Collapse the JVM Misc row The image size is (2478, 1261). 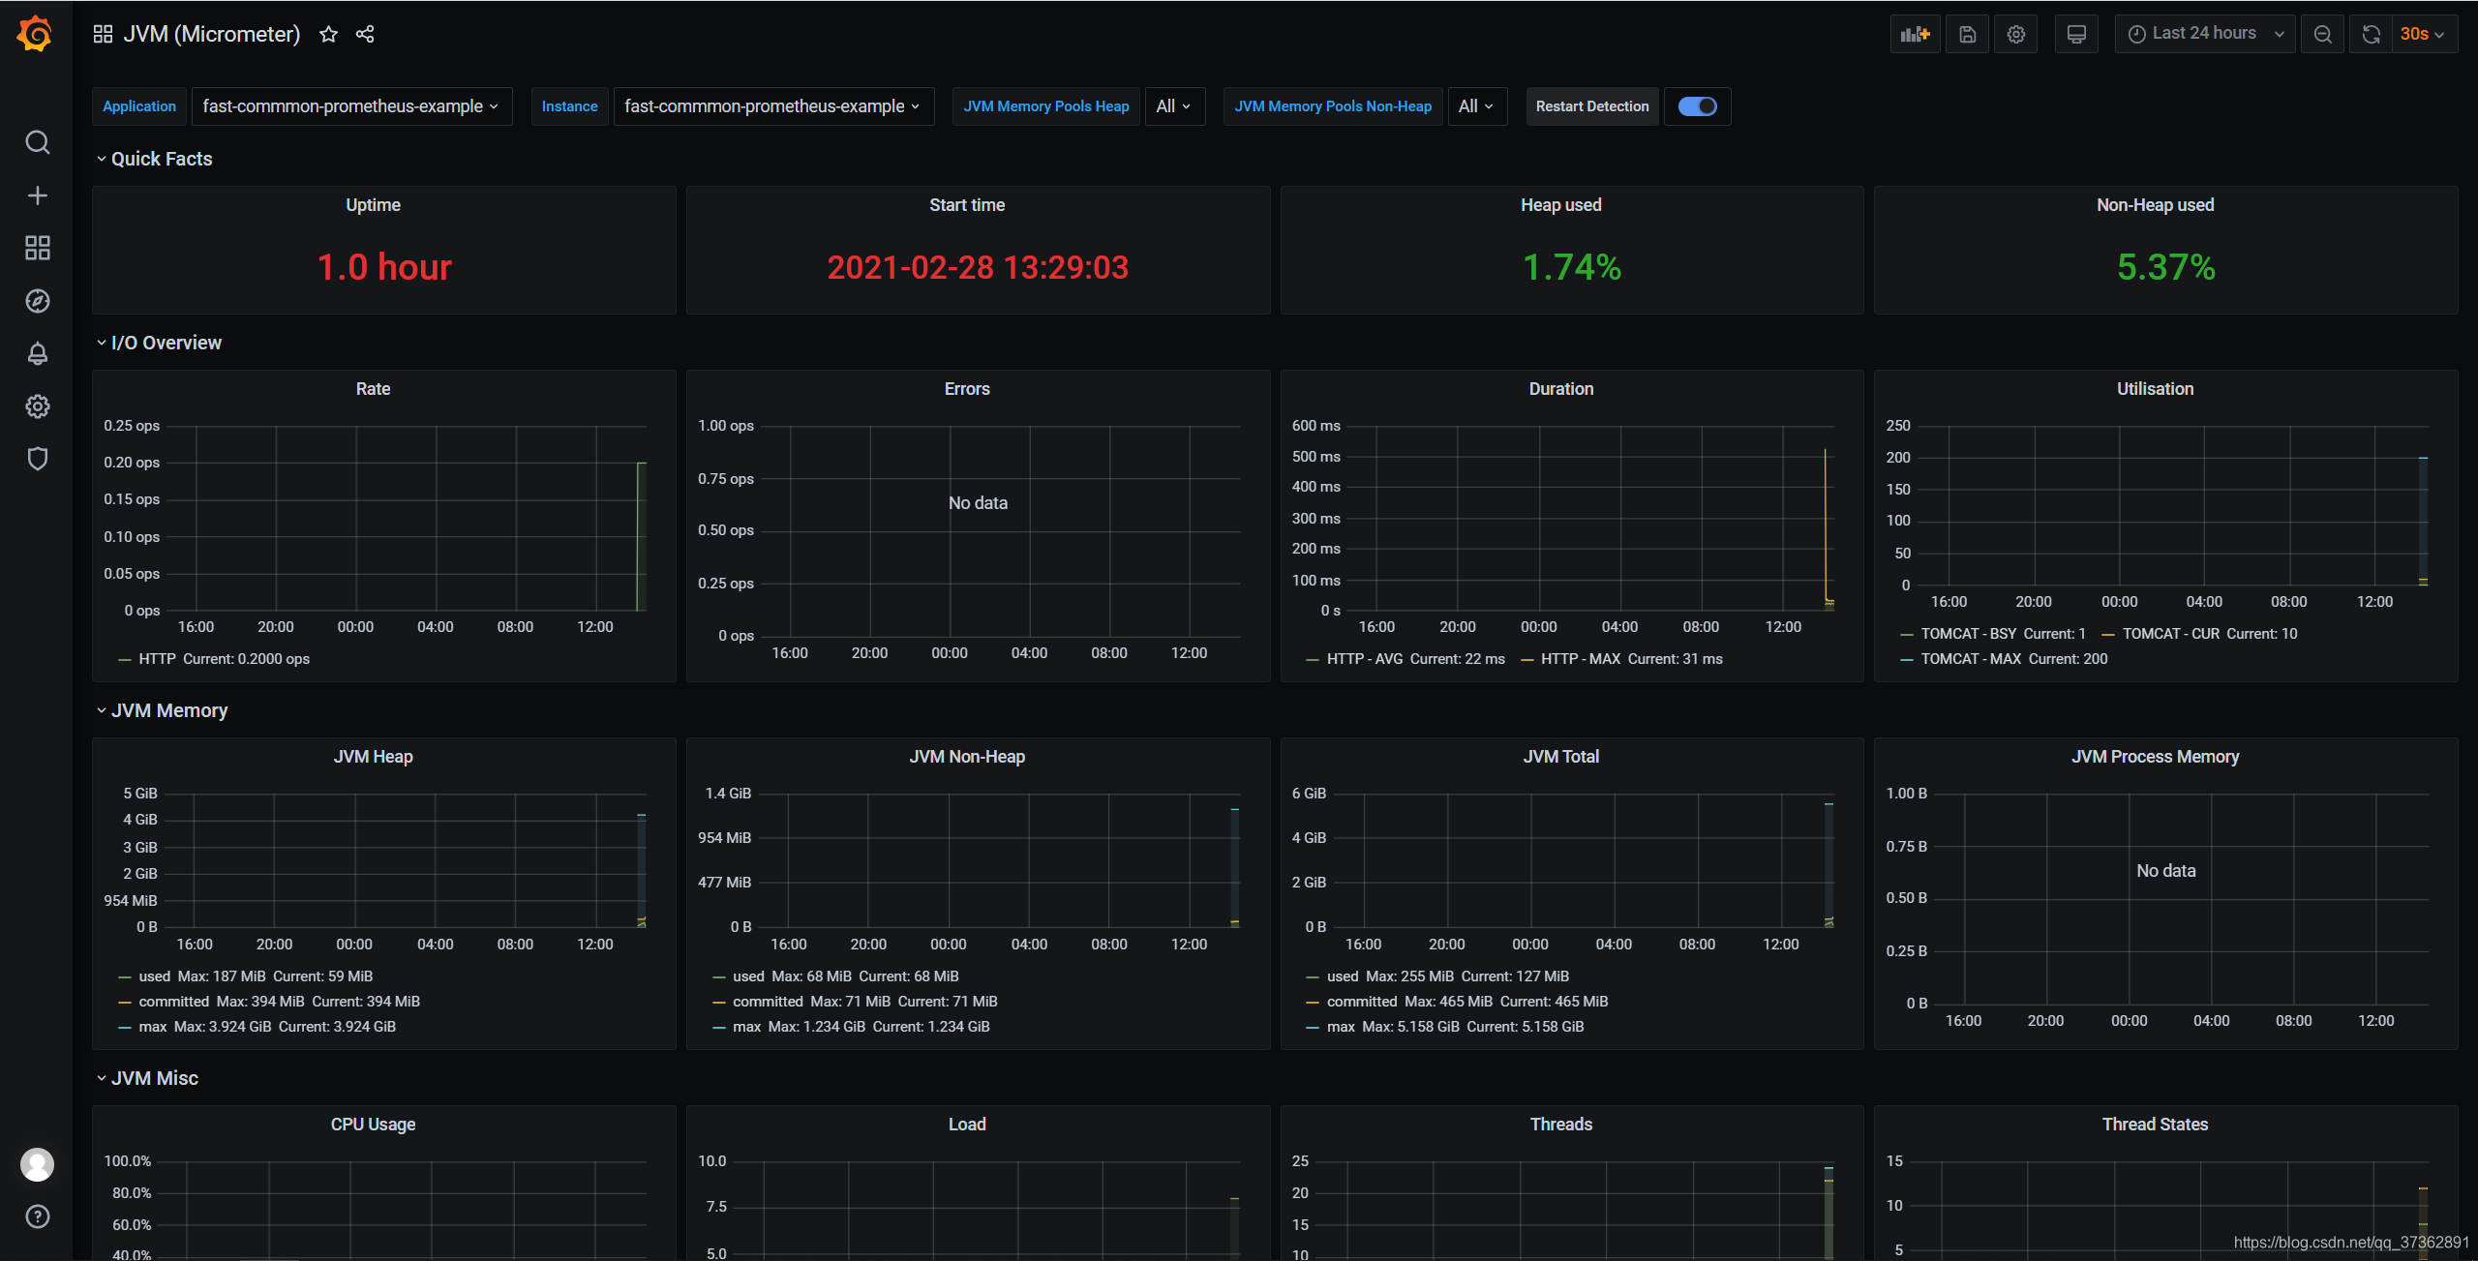pos(147,1078)
